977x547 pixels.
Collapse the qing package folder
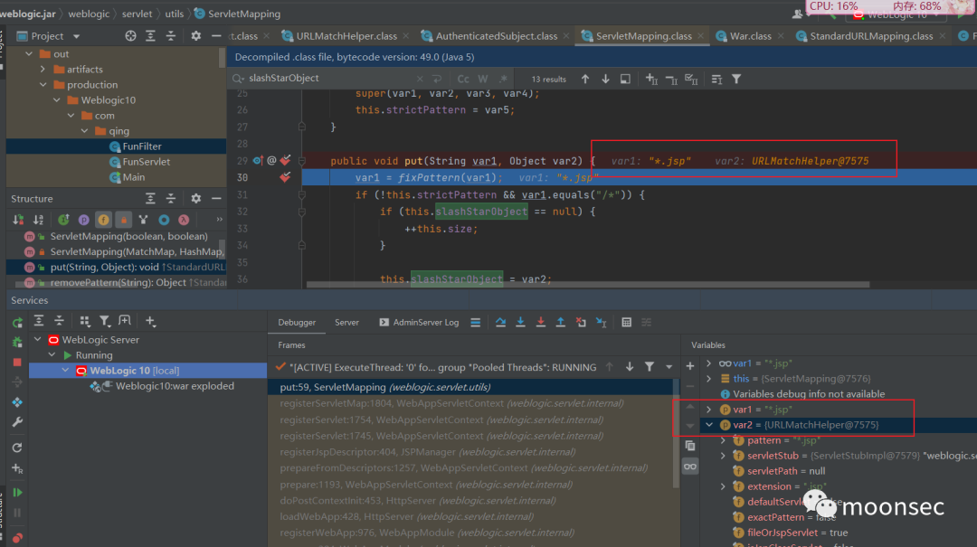[x=85, y=131]
